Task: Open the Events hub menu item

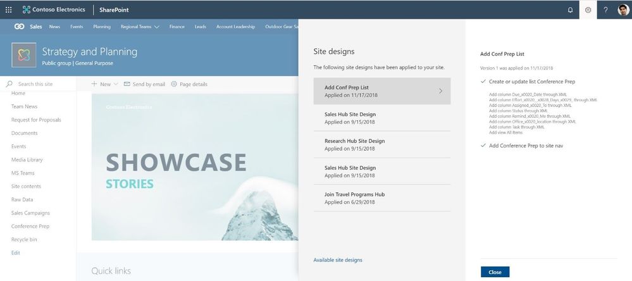Action: click(x=77, y=27)
